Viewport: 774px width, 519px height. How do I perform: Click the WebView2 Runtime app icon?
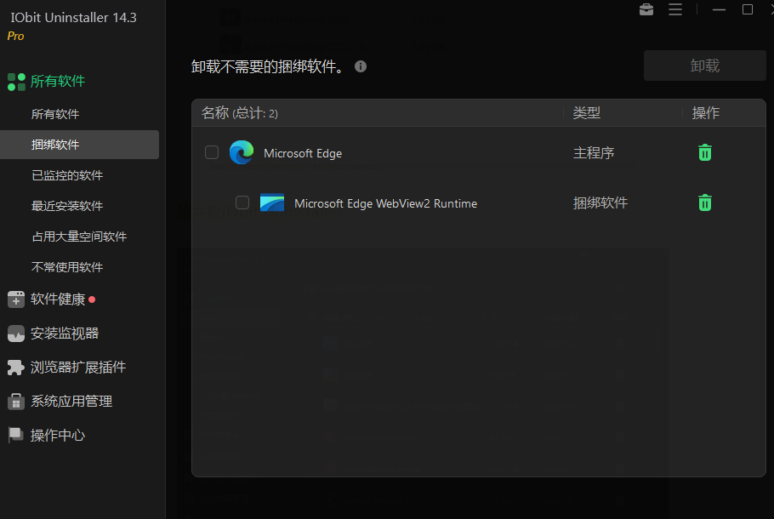point(272,202)
